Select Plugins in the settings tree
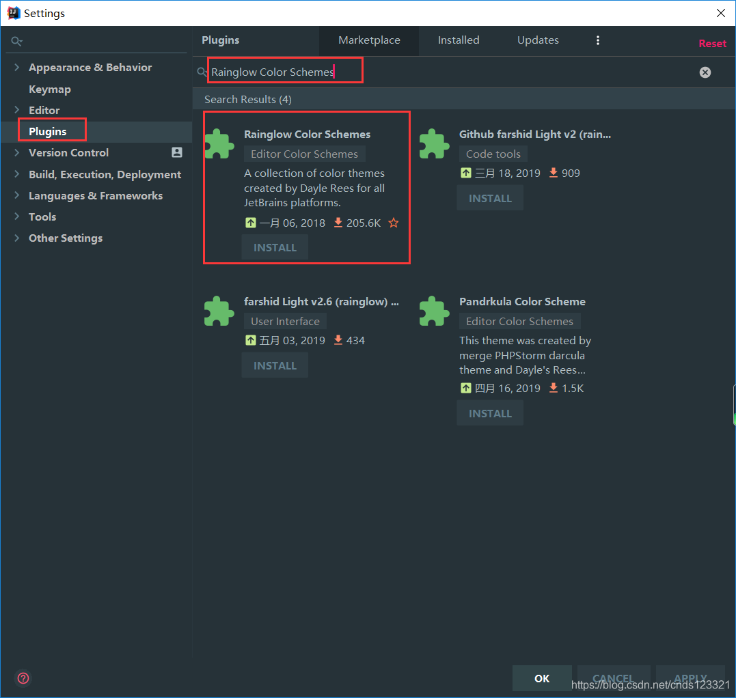The width and height of the screenshot is (736, 698). [x=47, y=131]
